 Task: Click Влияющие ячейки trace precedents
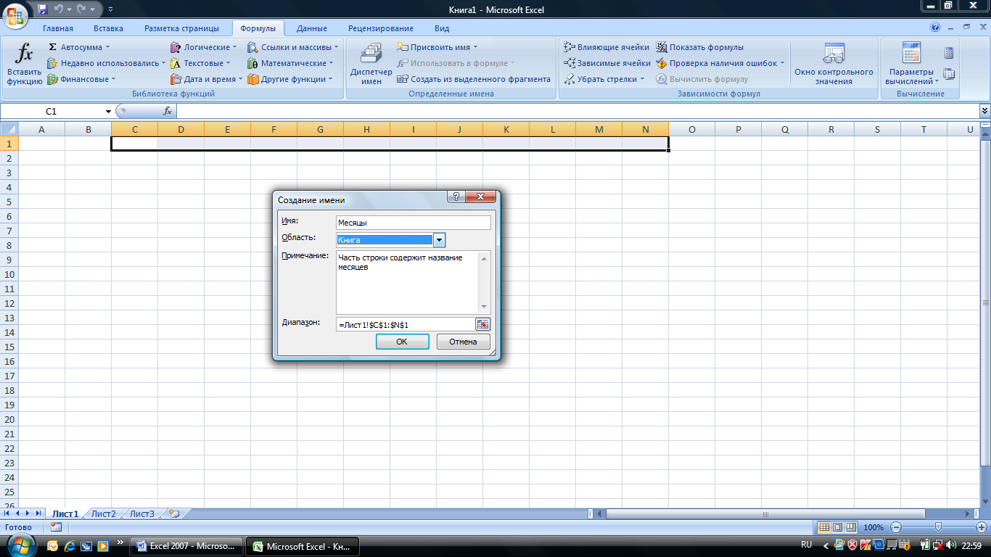(607, 47)
